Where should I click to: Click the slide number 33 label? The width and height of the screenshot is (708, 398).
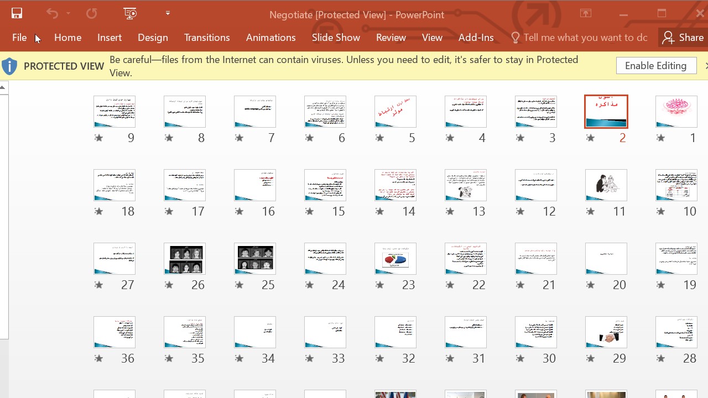click(339, 359)
